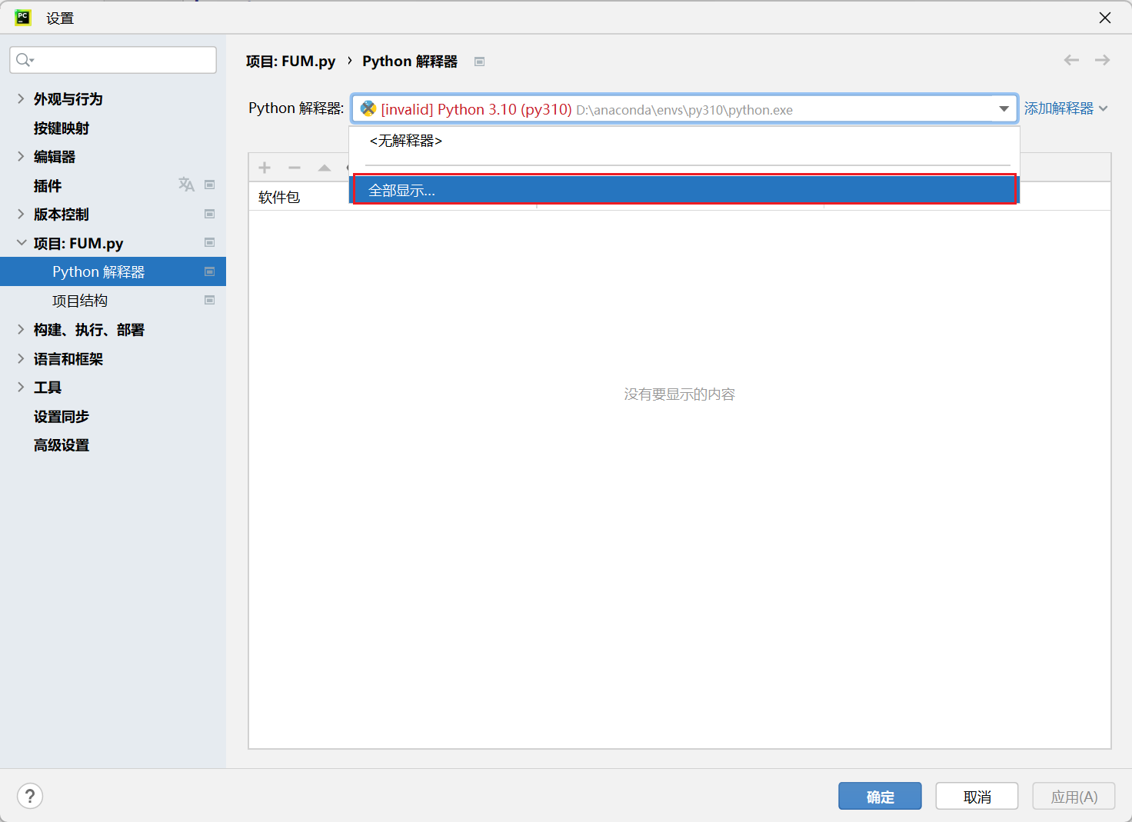Open 按键映射 settings
Viewport: 1132px width, 822px height.
[x=62, y=128]
